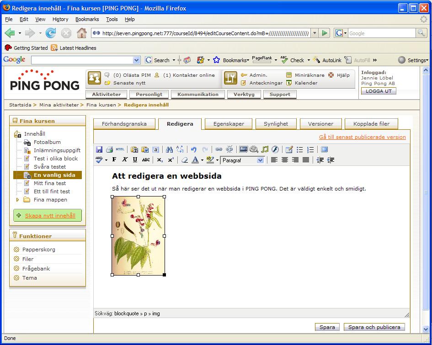
Task: Create a numbered list
Action: point(310,149)
